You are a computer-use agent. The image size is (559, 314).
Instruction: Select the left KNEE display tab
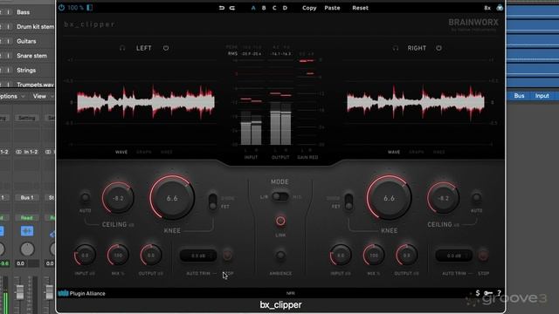pyautogui.click(x=167, y=152)
